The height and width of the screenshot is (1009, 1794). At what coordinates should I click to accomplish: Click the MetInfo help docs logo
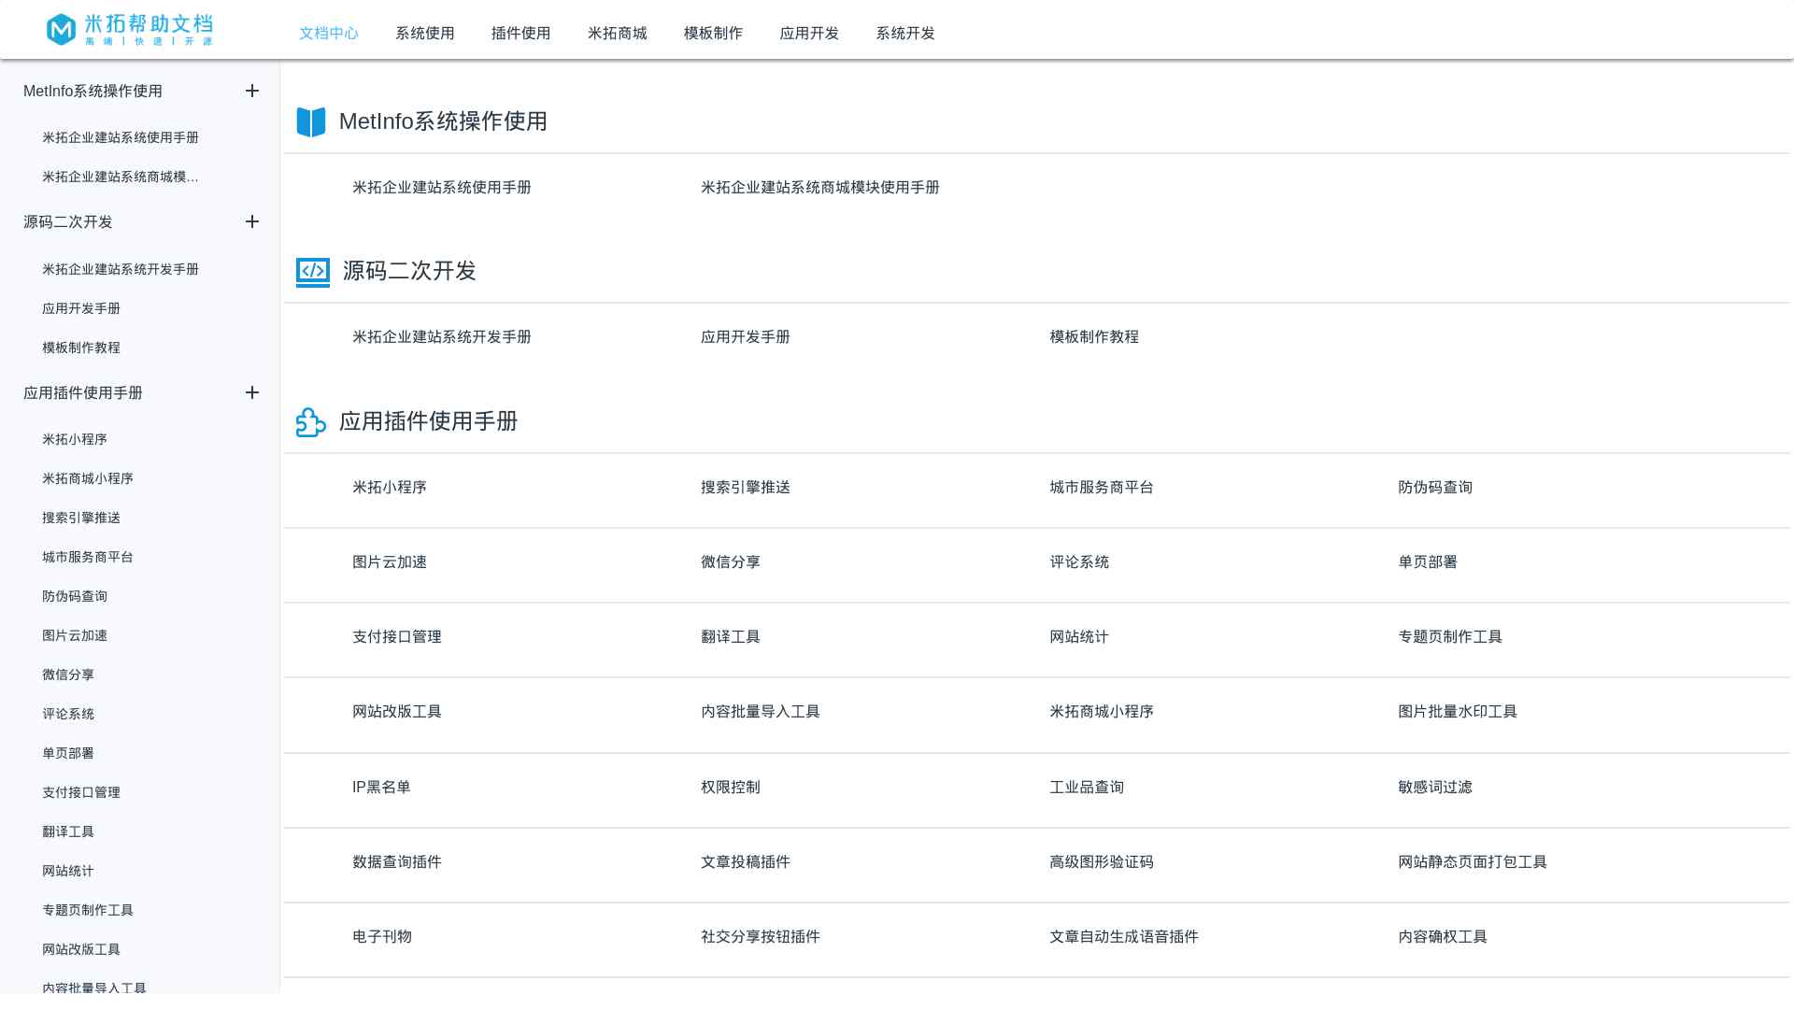130,30
